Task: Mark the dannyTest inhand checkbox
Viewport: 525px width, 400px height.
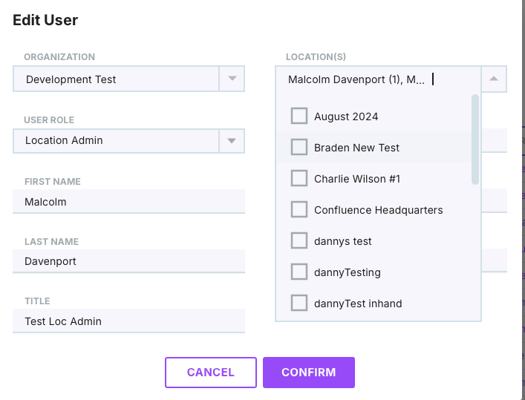Action: [x=299, y=304]
